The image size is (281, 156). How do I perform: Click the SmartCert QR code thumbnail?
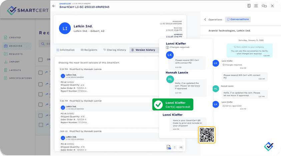pyautogui.click(x=207, y=134)
